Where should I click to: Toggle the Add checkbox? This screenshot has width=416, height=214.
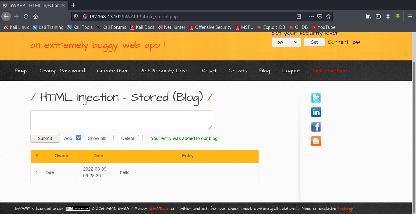pos(79,138)
